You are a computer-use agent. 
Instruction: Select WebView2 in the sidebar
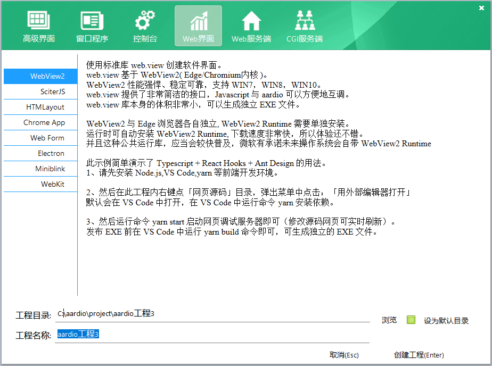[x=40, y=76]
